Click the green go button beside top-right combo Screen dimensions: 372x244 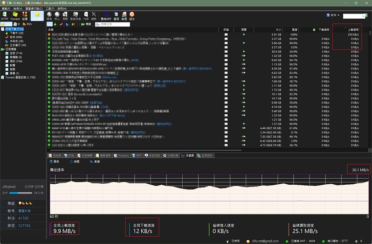[x=367, y=16]
